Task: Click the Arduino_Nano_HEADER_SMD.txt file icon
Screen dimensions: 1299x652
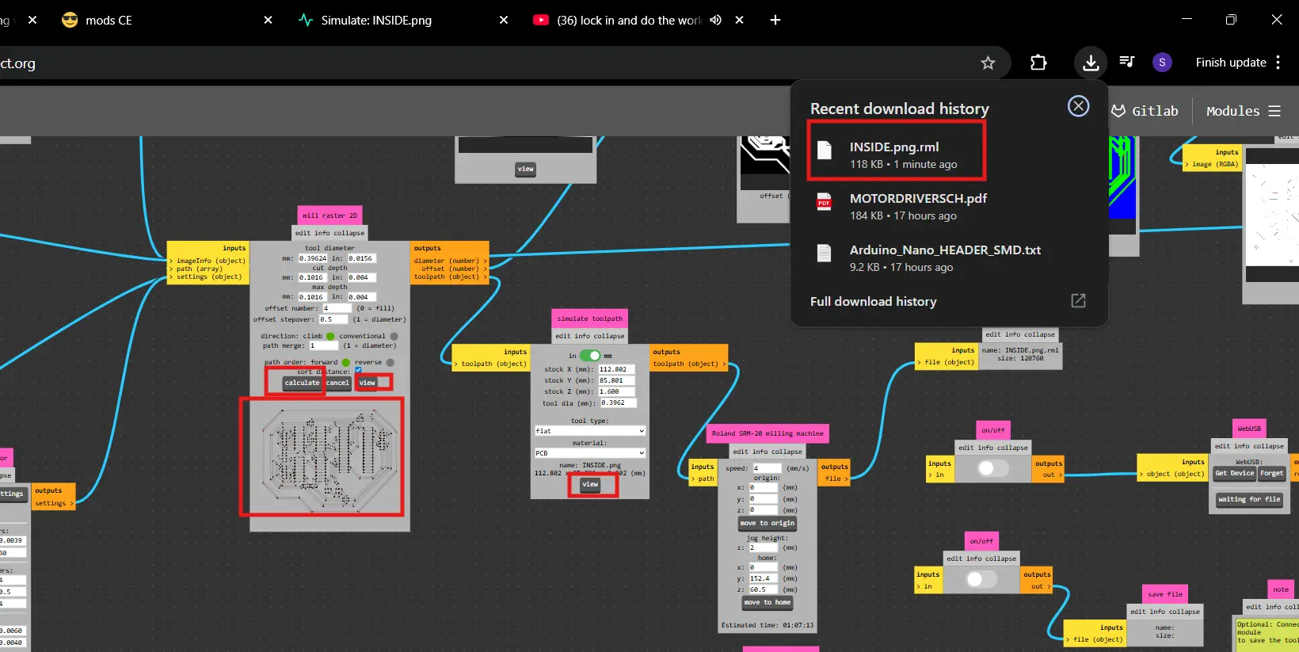Action: (x=825, y=254)
